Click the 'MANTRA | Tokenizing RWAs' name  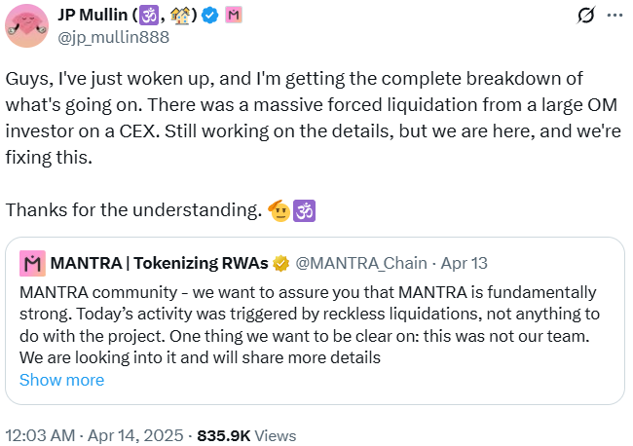[x=160, y=263]
